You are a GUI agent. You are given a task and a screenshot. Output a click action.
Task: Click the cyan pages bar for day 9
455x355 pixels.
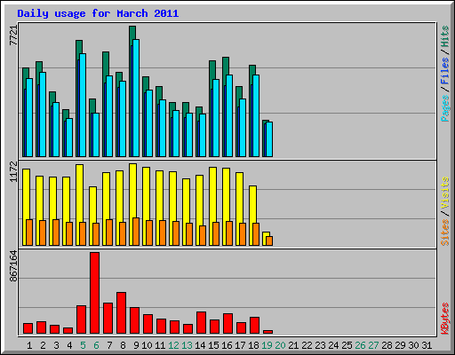136,98
